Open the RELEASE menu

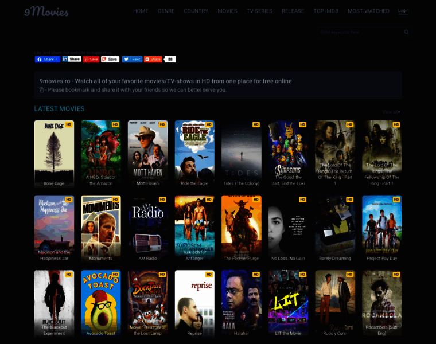click(x=293, y=11)
